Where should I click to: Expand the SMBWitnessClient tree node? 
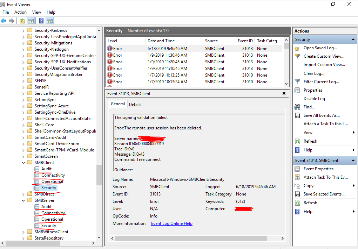(x=23, y=232)
